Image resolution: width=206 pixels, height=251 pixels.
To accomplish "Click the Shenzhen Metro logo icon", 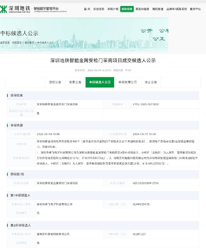I will click(x=3, y=9).
